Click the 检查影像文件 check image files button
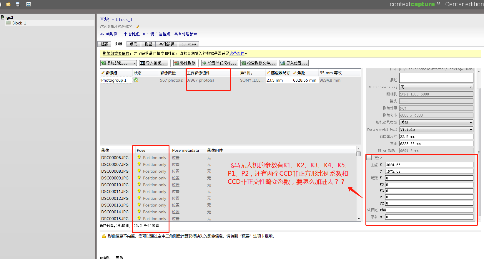The image size is (484, 259). [x=259, y=63]
